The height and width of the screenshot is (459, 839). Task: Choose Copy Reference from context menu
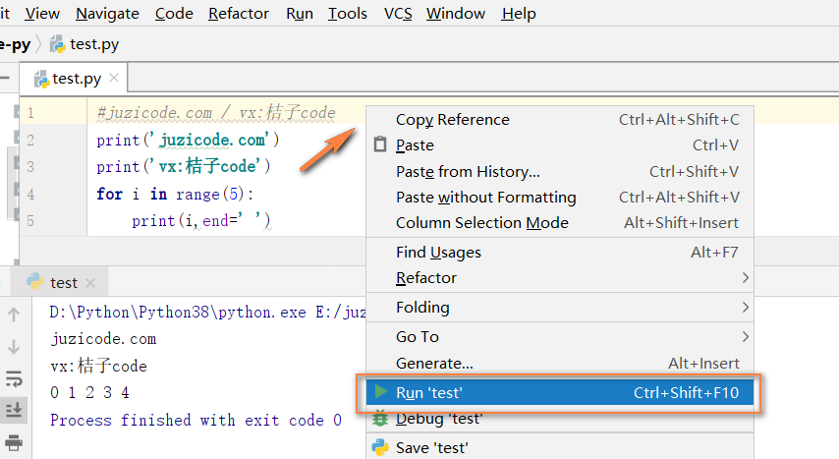560,120
